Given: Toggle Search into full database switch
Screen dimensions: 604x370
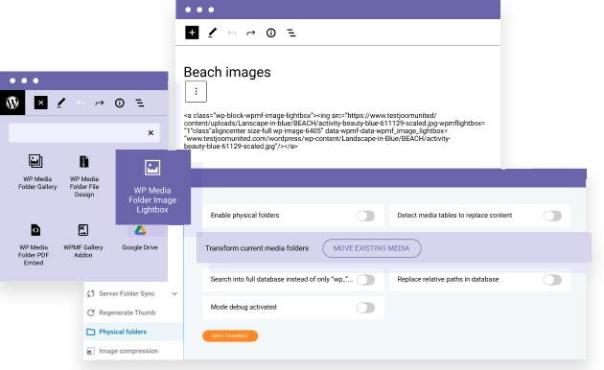Looking at the screenshot, I should pyautogui.click(x=365, y=280).
